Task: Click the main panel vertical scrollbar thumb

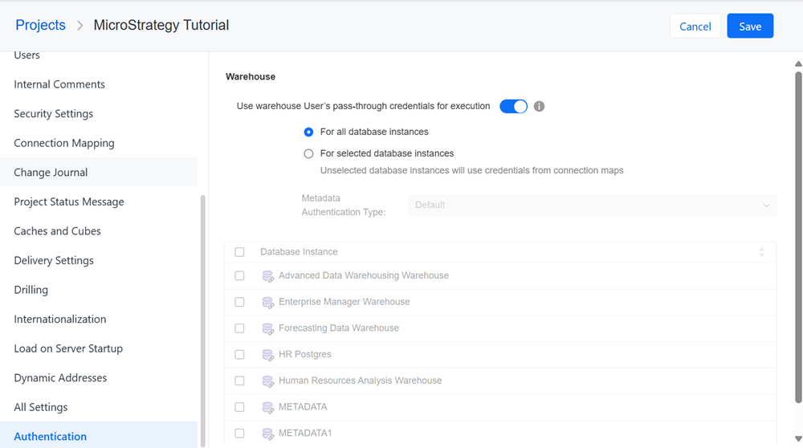Action: [x=798, y=237]
